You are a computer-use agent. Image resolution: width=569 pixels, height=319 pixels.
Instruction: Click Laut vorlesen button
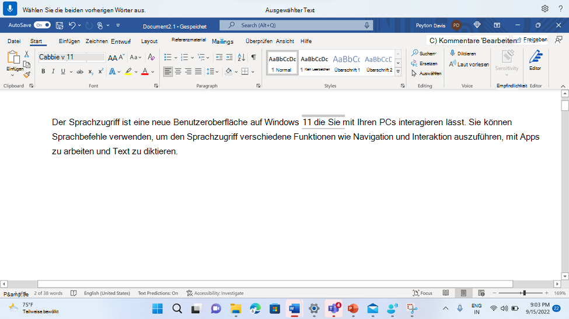click(469, 64)
